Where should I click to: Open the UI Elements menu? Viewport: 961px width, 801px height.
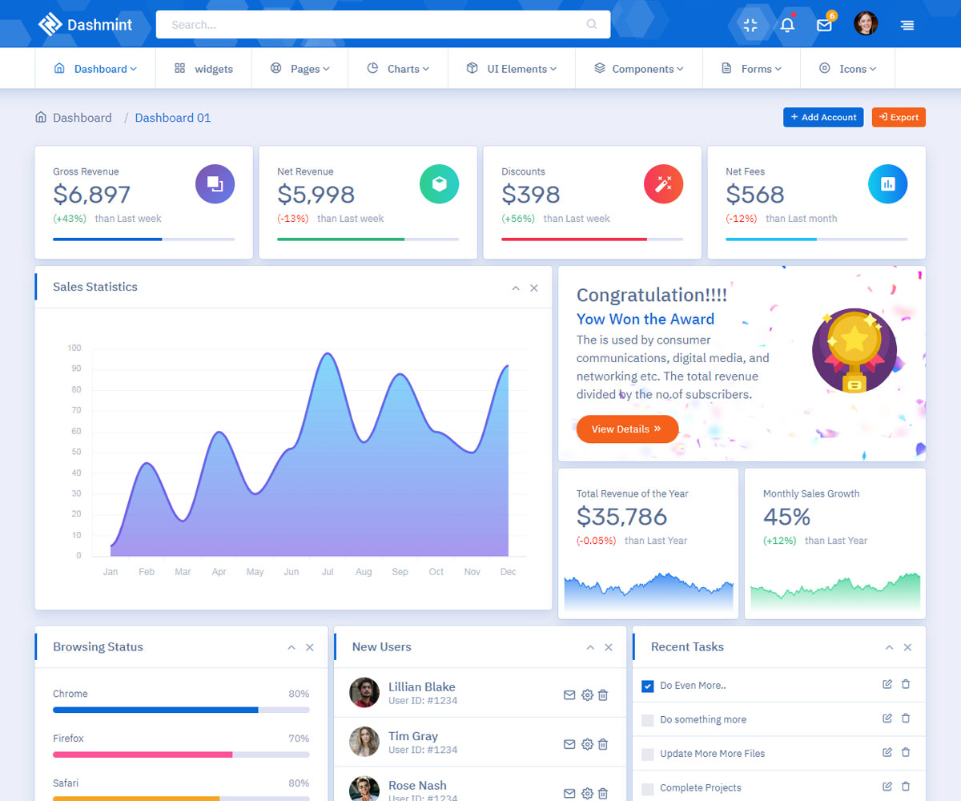(511, 69)
